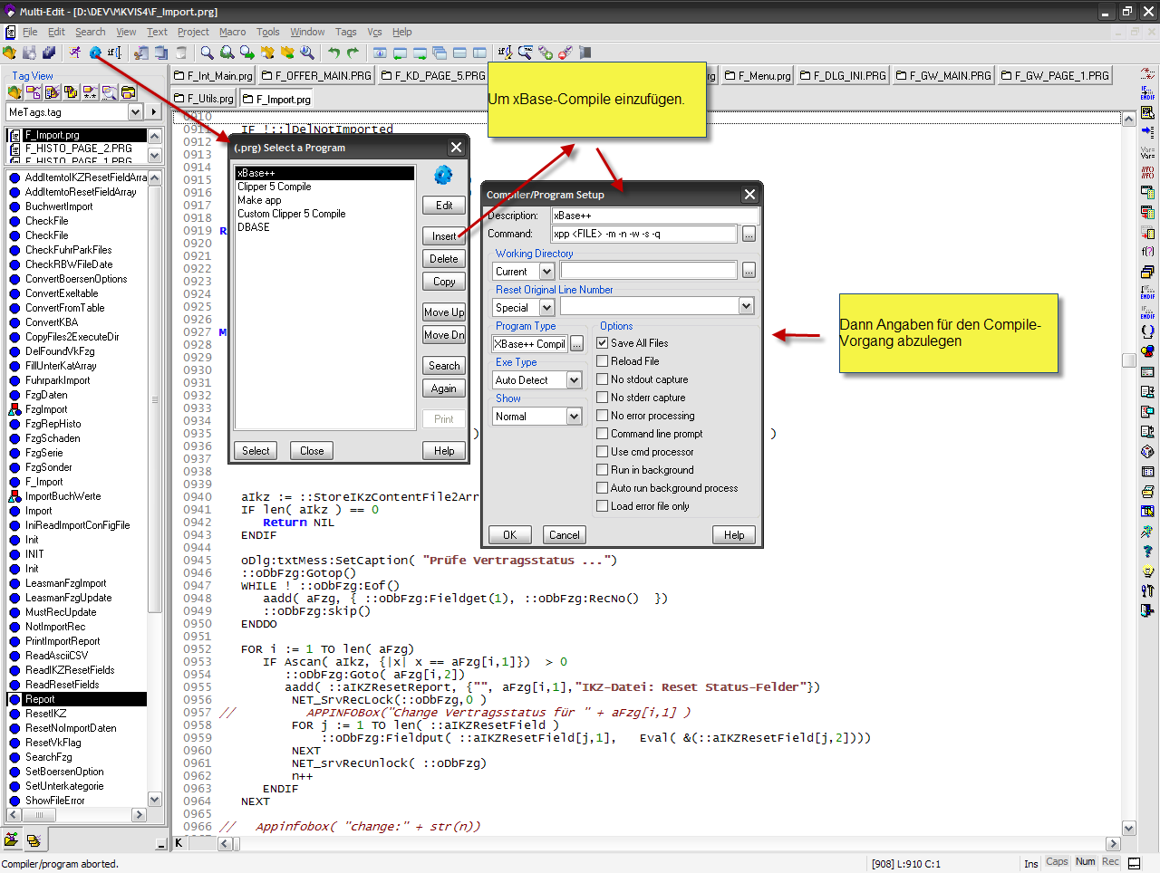Click the first icon in Tag View toolbar

[x=14, y=92]
